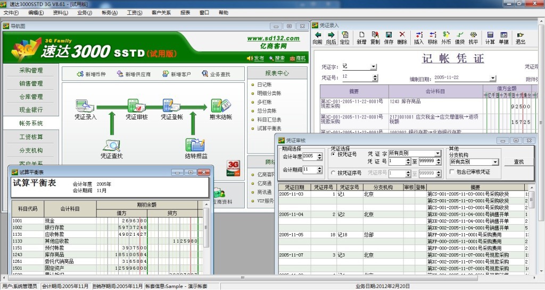
Task: Click the 新增供应商 shortcut
Action: coord(134,74)
